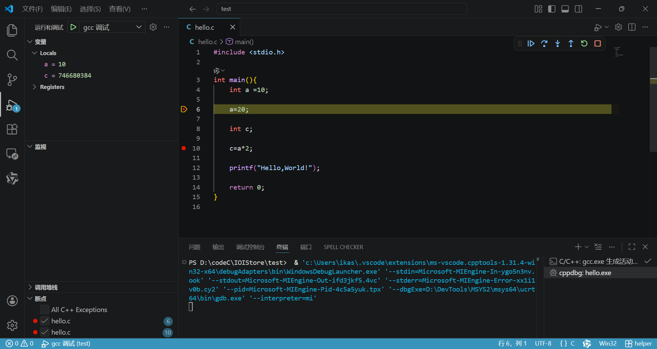Select the C/C++: gcc.exe build task terminal
657x349 pixels.
tap(600, 261)
